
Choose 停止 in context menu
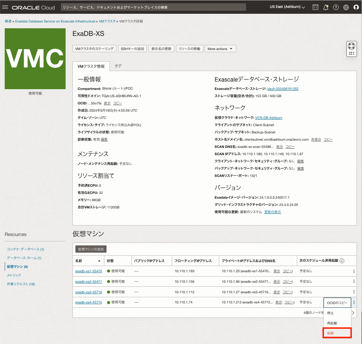tap(337, 313)
